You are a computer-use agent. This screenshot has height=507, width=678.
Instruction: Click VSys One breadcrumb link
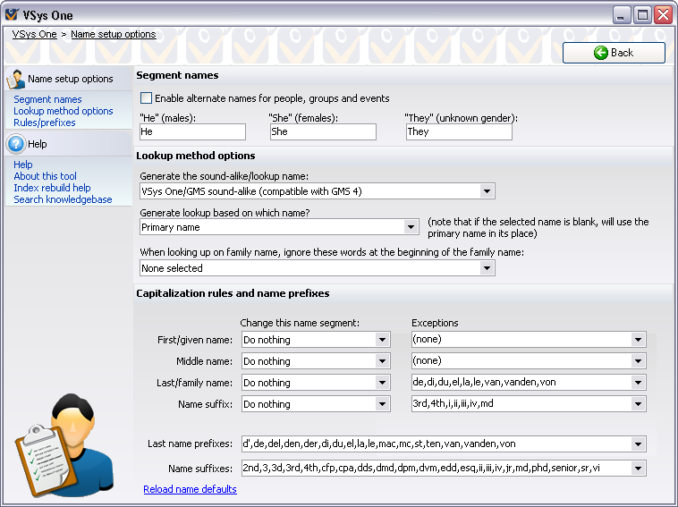tap(35, 34)
